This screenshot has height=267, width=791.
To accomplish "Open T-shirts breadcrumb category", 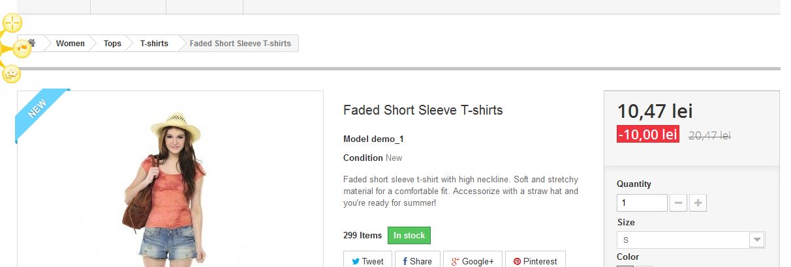I will pos(154,44).
